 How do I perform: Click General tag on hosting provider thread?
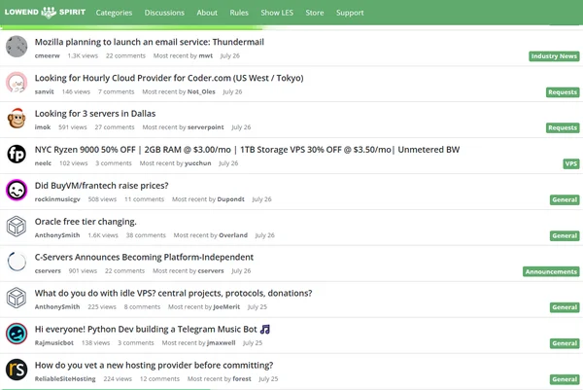tap(565, 379)
